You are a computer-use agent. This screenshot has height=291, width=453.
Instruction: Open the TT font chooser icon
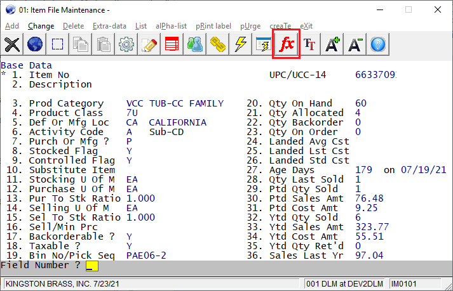point(309,44)
